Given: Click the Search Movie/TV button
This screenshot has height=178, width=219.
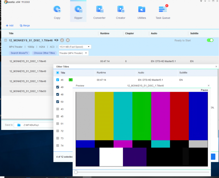Looking at the screenshot, I should point(20,53).
